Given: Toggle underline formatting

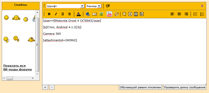Looking at the screenshot, I should pos(63,14).
